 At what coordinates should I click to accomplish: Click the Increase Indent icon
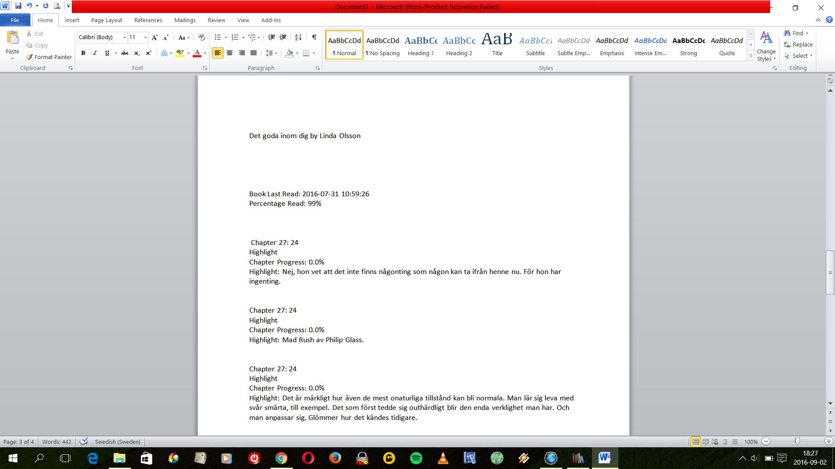(283, 37)
